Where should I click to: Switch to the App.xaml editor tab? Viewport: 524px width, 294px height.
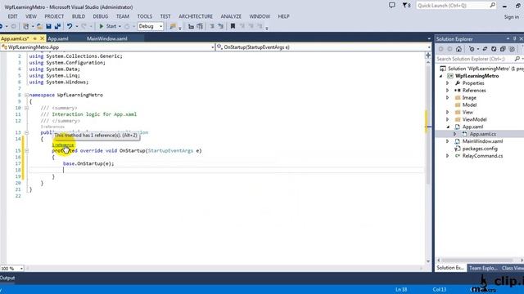[58, 38]
